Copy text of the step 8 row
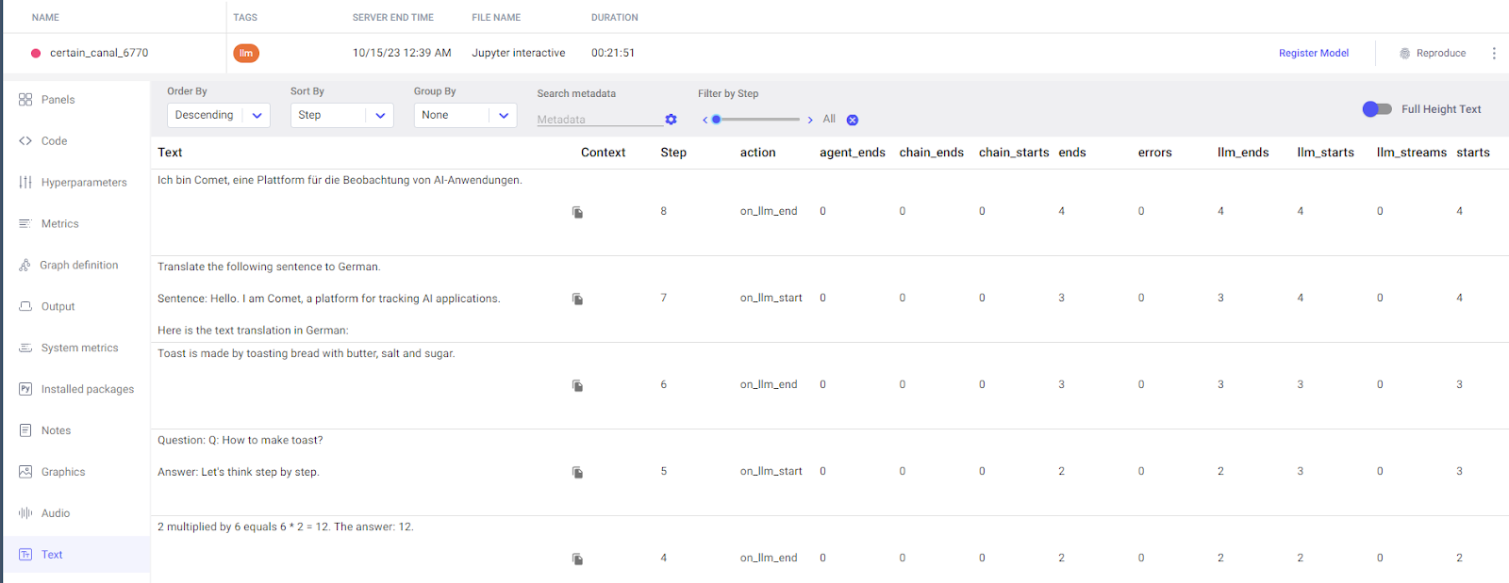This screenshot has height=583, width=1509. coord(577,212)
